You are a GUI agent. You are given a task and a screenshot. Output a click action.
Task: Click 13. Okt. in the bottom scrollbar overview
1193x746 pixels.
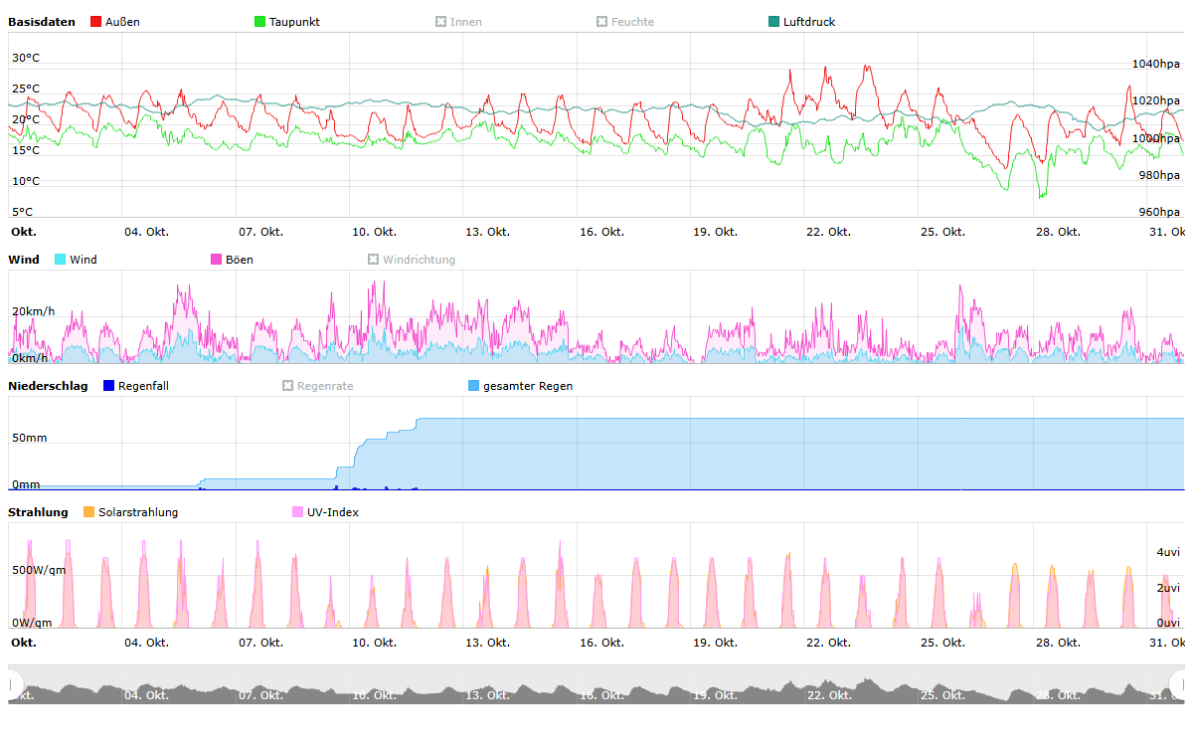click(x=487, y=694)
